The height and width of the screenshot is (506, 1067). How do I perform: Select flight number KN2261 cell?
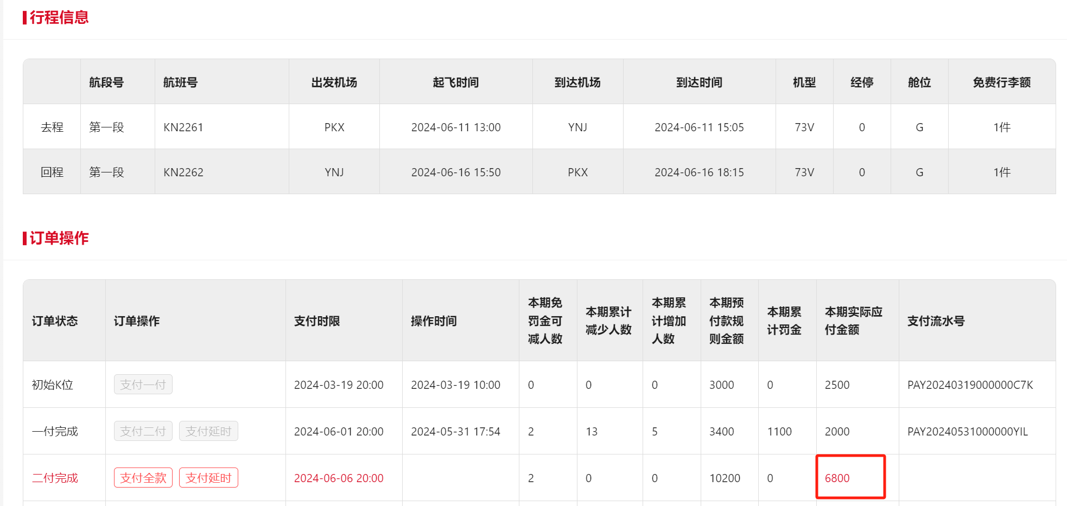(x=183, y=127)
